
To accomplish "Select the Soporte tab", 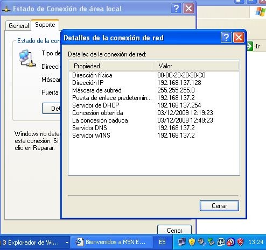I will (45, 25).
